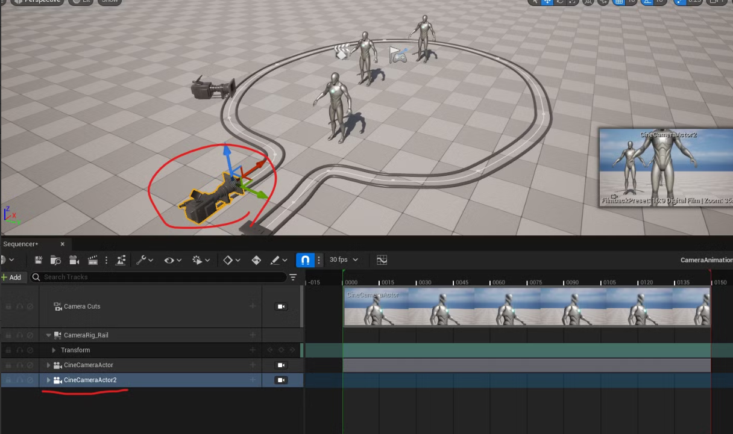Toggle the camera lock on the Camera Cuts row
733x434 pixels.
[x=281, y=306]
